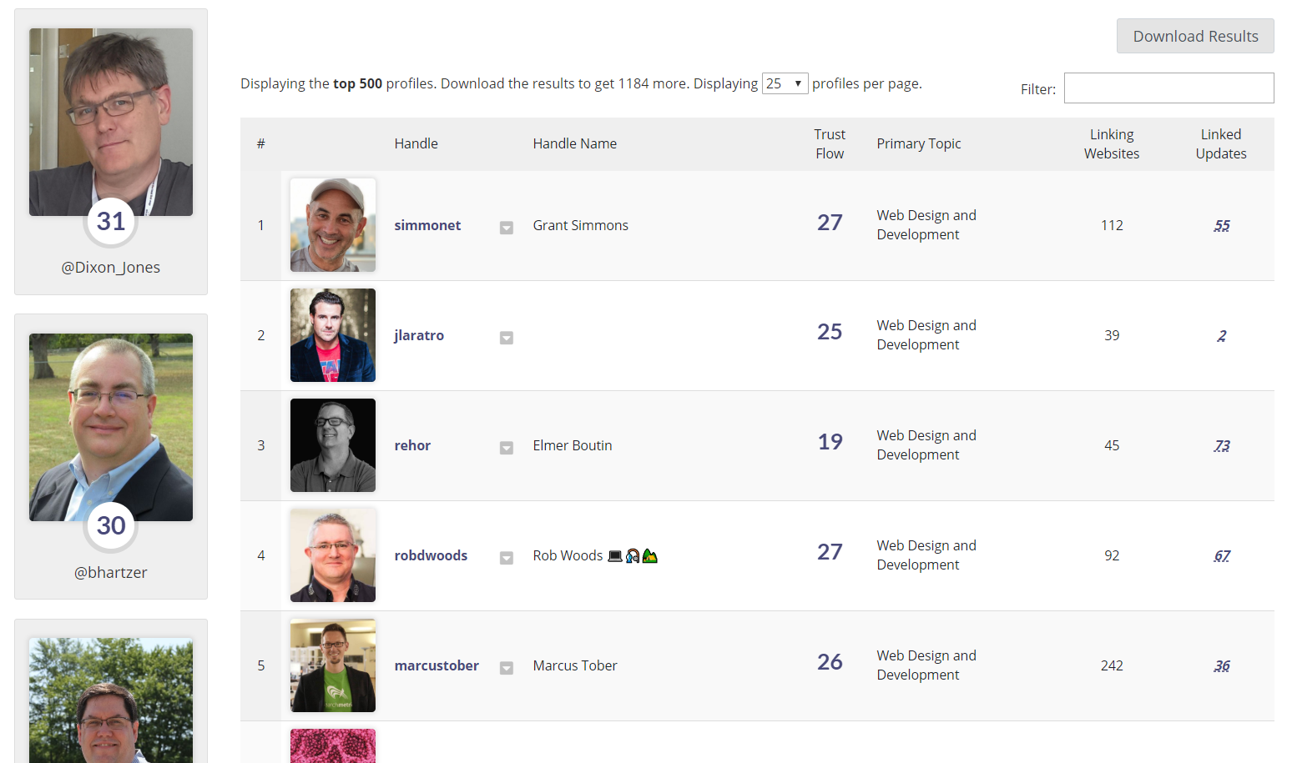The width and height of the screenshot is (1292, 763).
Task: Select the Rob Woods profile picture
Action: (x=333, y=555)
